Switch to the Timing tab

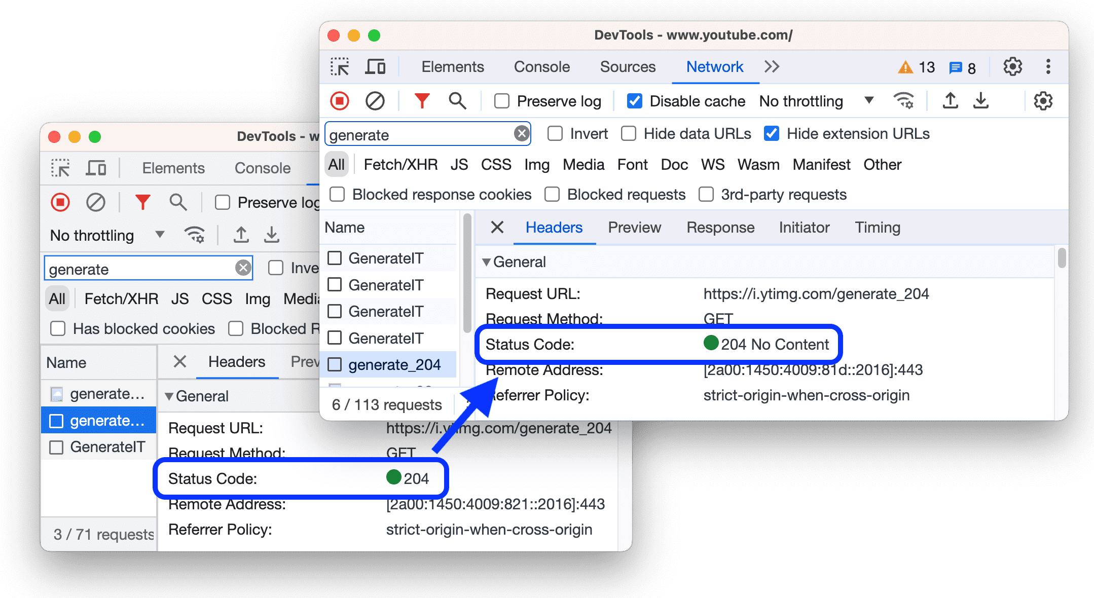[x=878, y=227]
